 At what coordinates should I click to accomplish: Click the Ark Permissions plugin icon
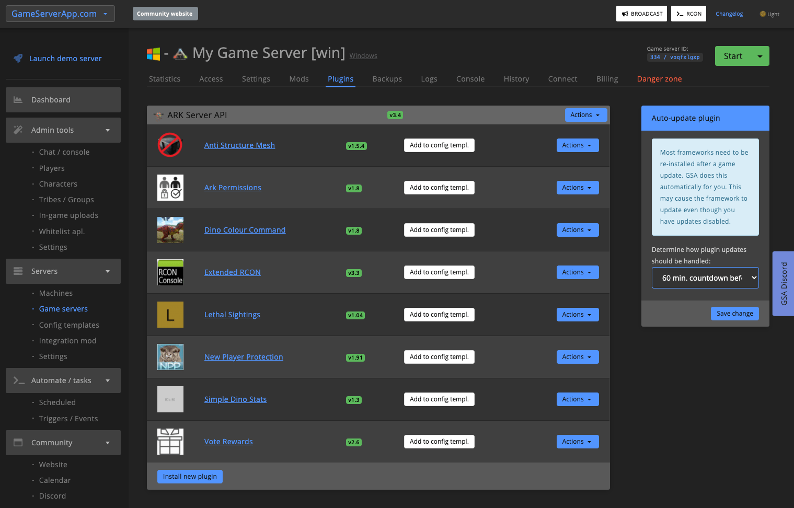(170, 188)
